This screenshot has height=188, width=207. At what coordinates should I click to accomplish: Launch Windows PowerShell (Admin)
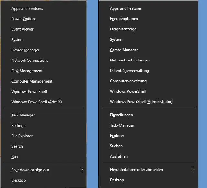tap(37, 102)
